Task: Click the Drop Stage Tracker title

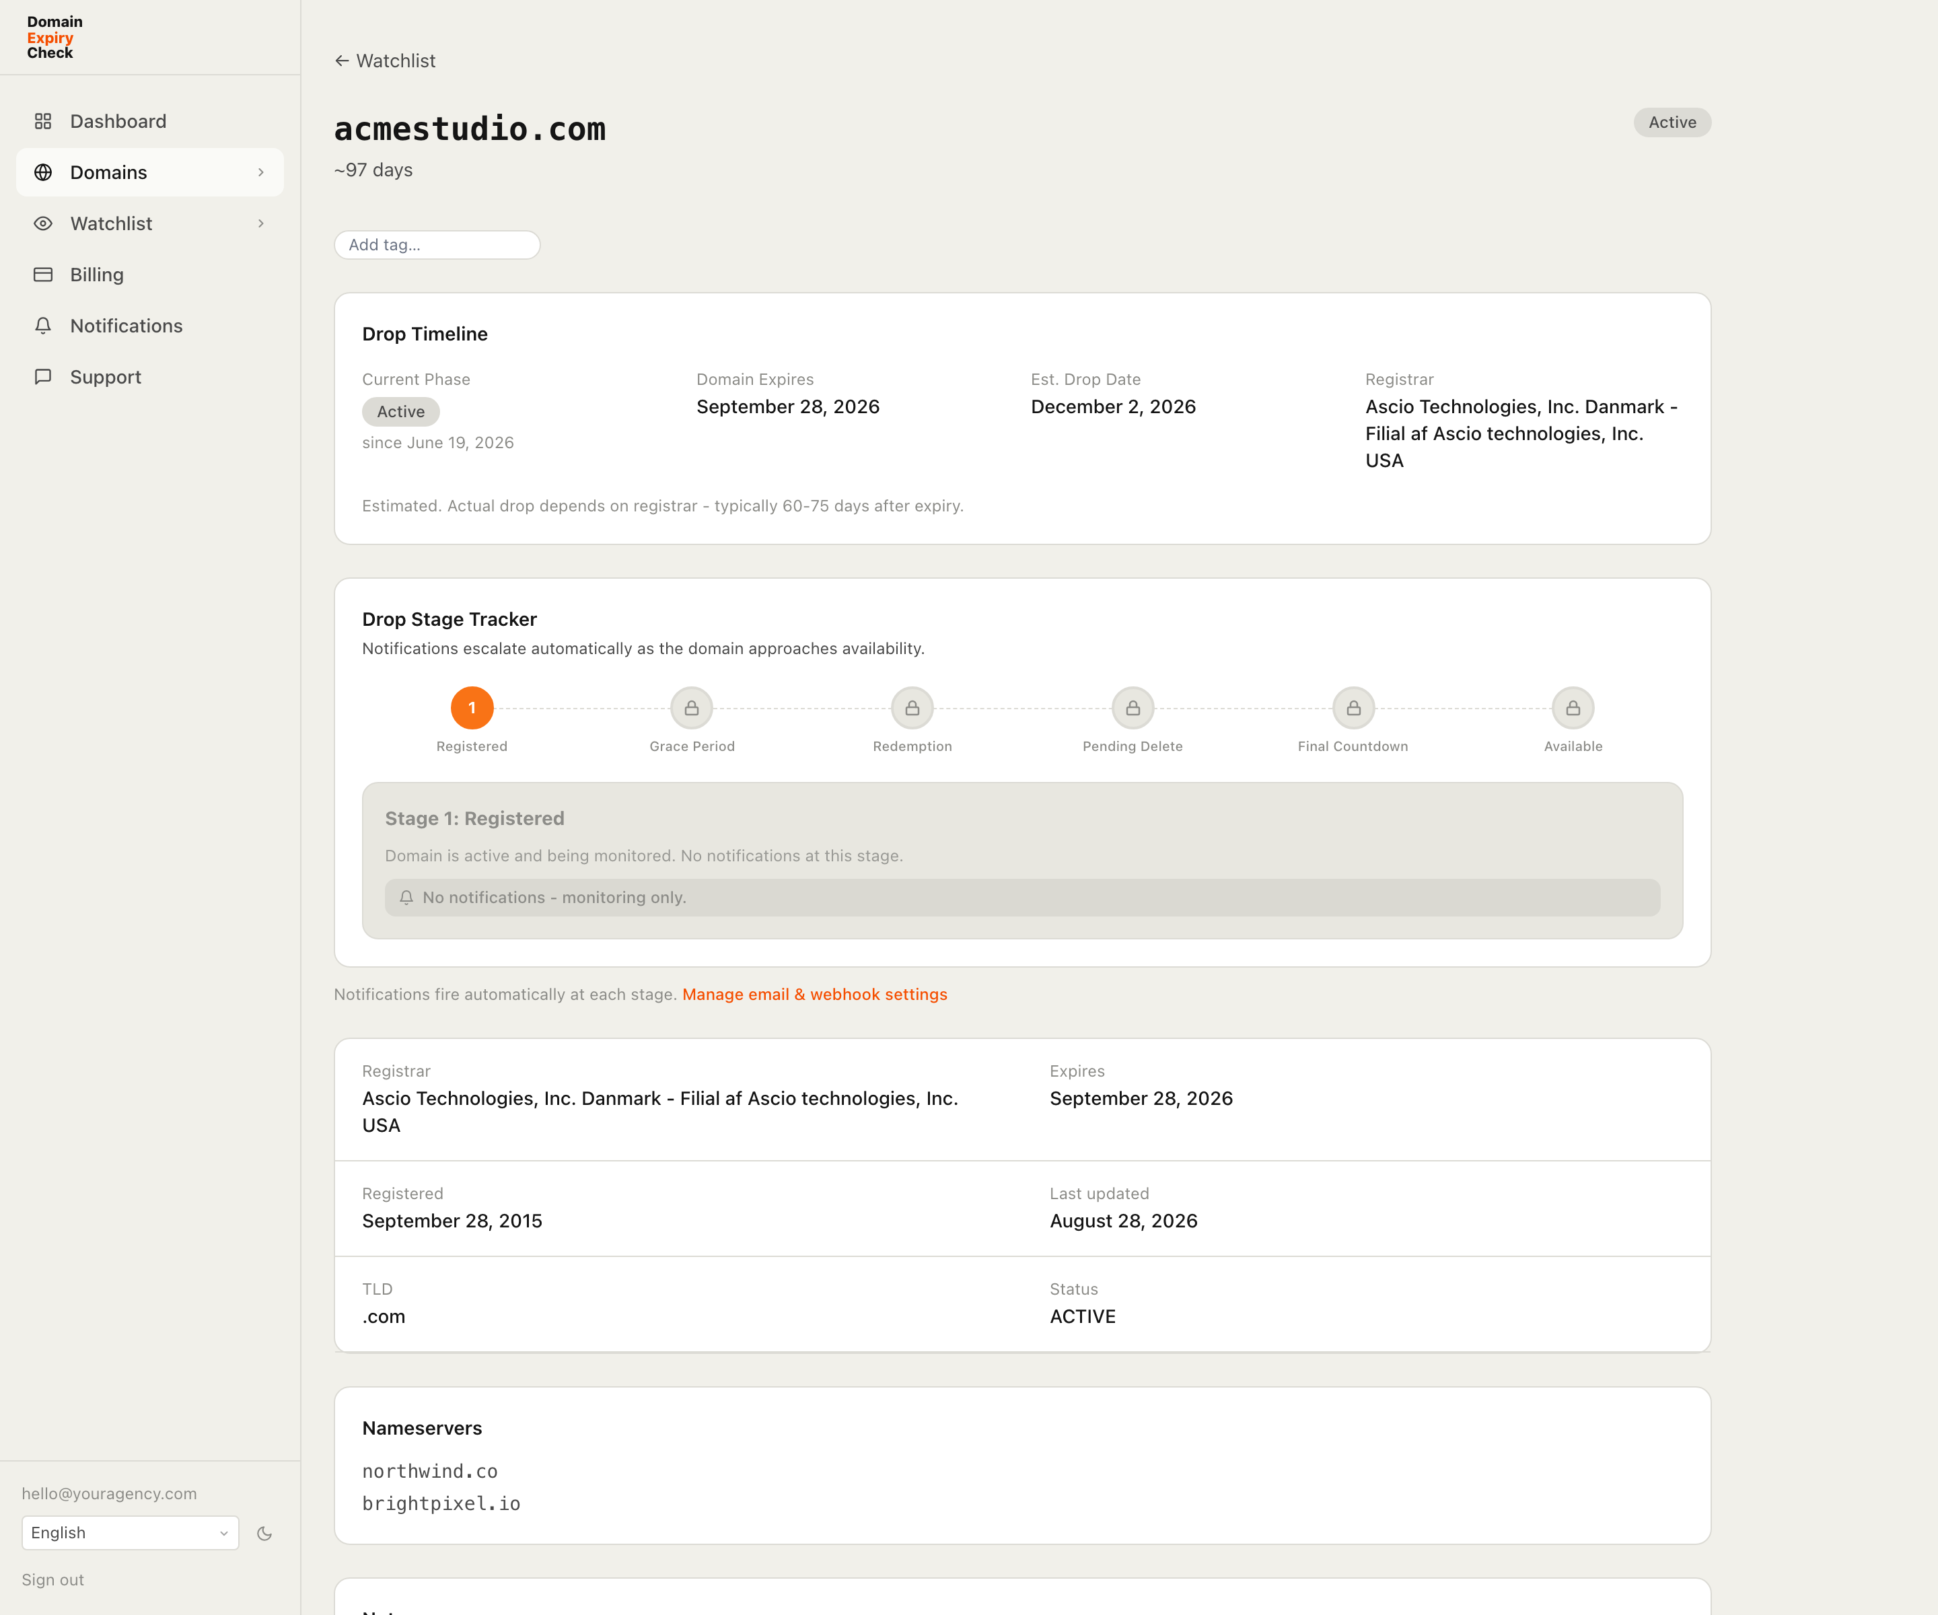Action: [450, 619]
